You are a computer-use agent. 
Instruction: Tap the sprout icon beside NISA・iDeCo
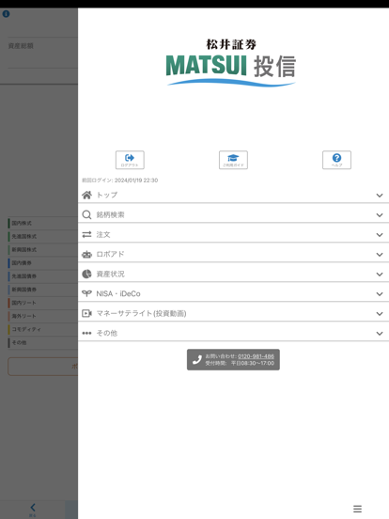pyautogui.click(x=86, y=293)
